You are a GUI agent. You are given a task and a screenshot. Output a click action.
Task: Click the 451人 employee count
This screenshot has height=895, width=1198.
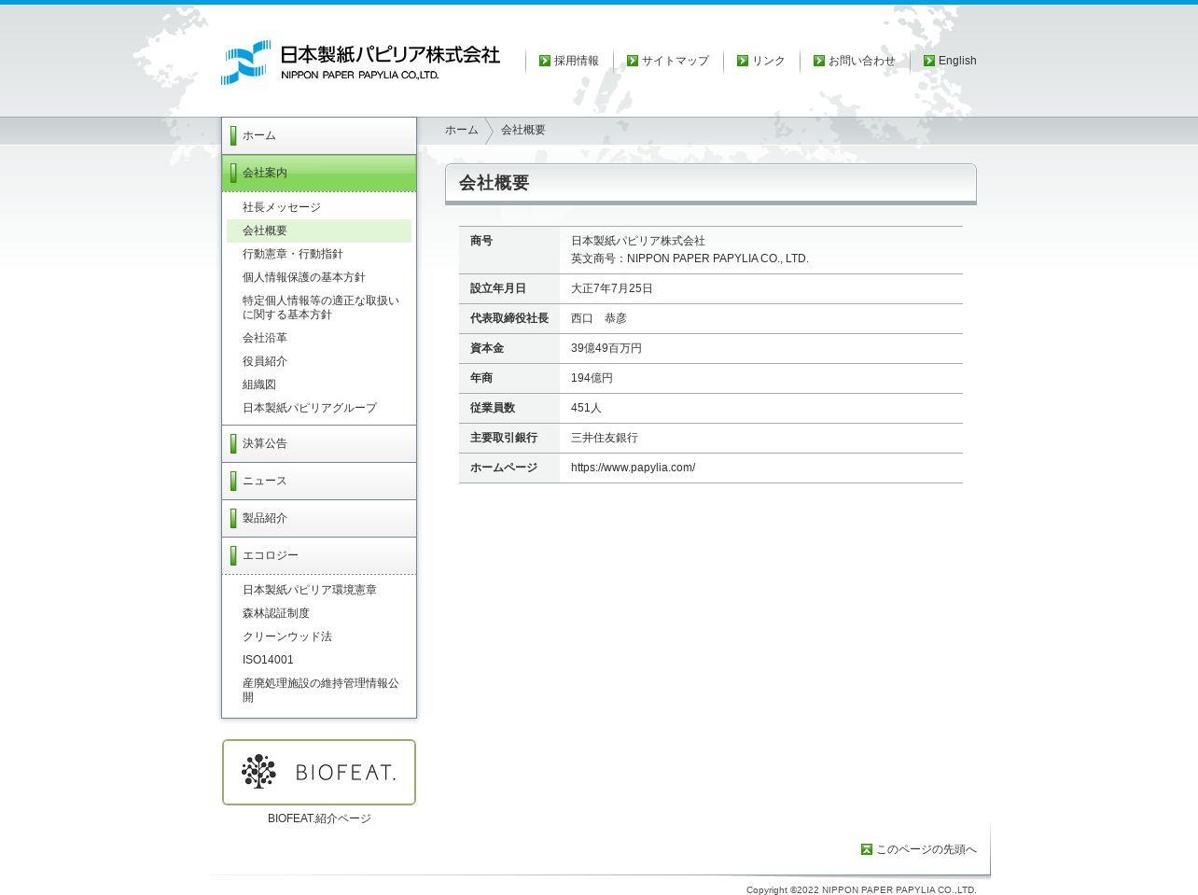click(586, 408)
